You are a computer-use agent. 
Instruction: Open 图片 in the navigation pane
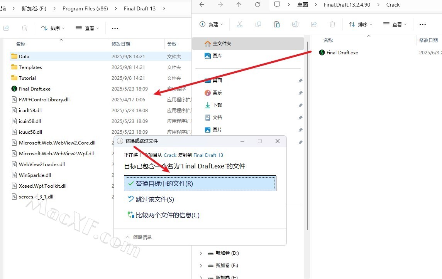click(x=213, y=130)
